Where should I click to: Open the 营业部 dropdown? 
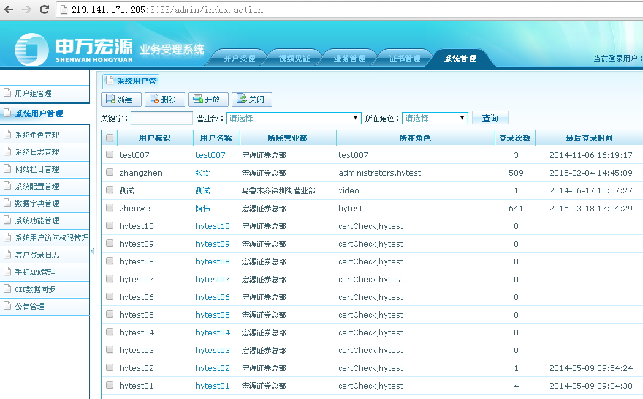click(x=294, y=118)
